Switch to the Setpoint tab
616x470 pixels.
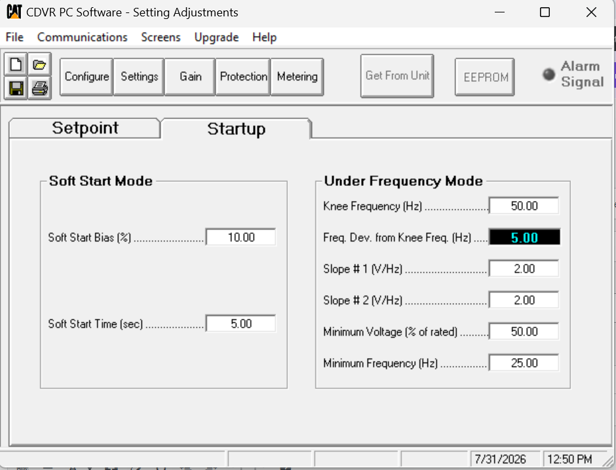tap(85, 128)
